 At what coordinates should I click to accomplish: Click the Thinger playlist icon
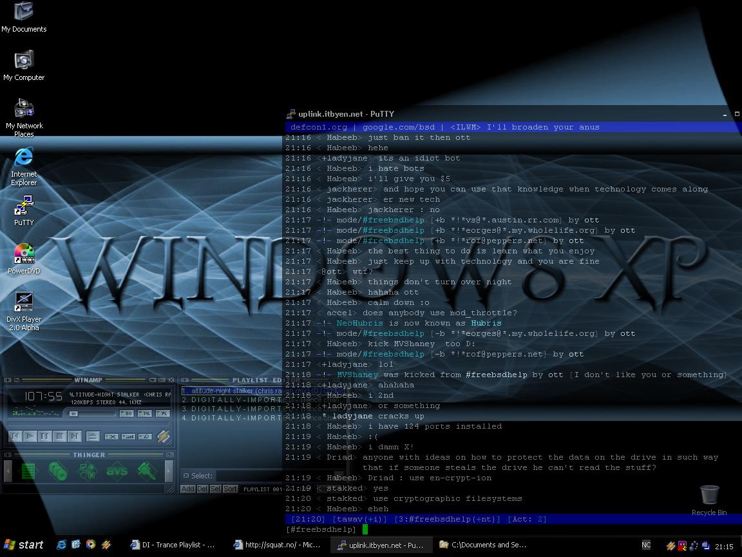point(28,471)
